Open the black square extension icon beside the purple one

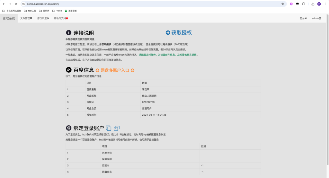point(297,4)
